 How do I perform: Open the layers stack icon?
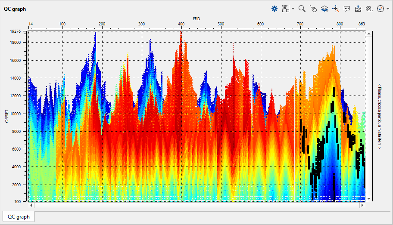point(324,9)
